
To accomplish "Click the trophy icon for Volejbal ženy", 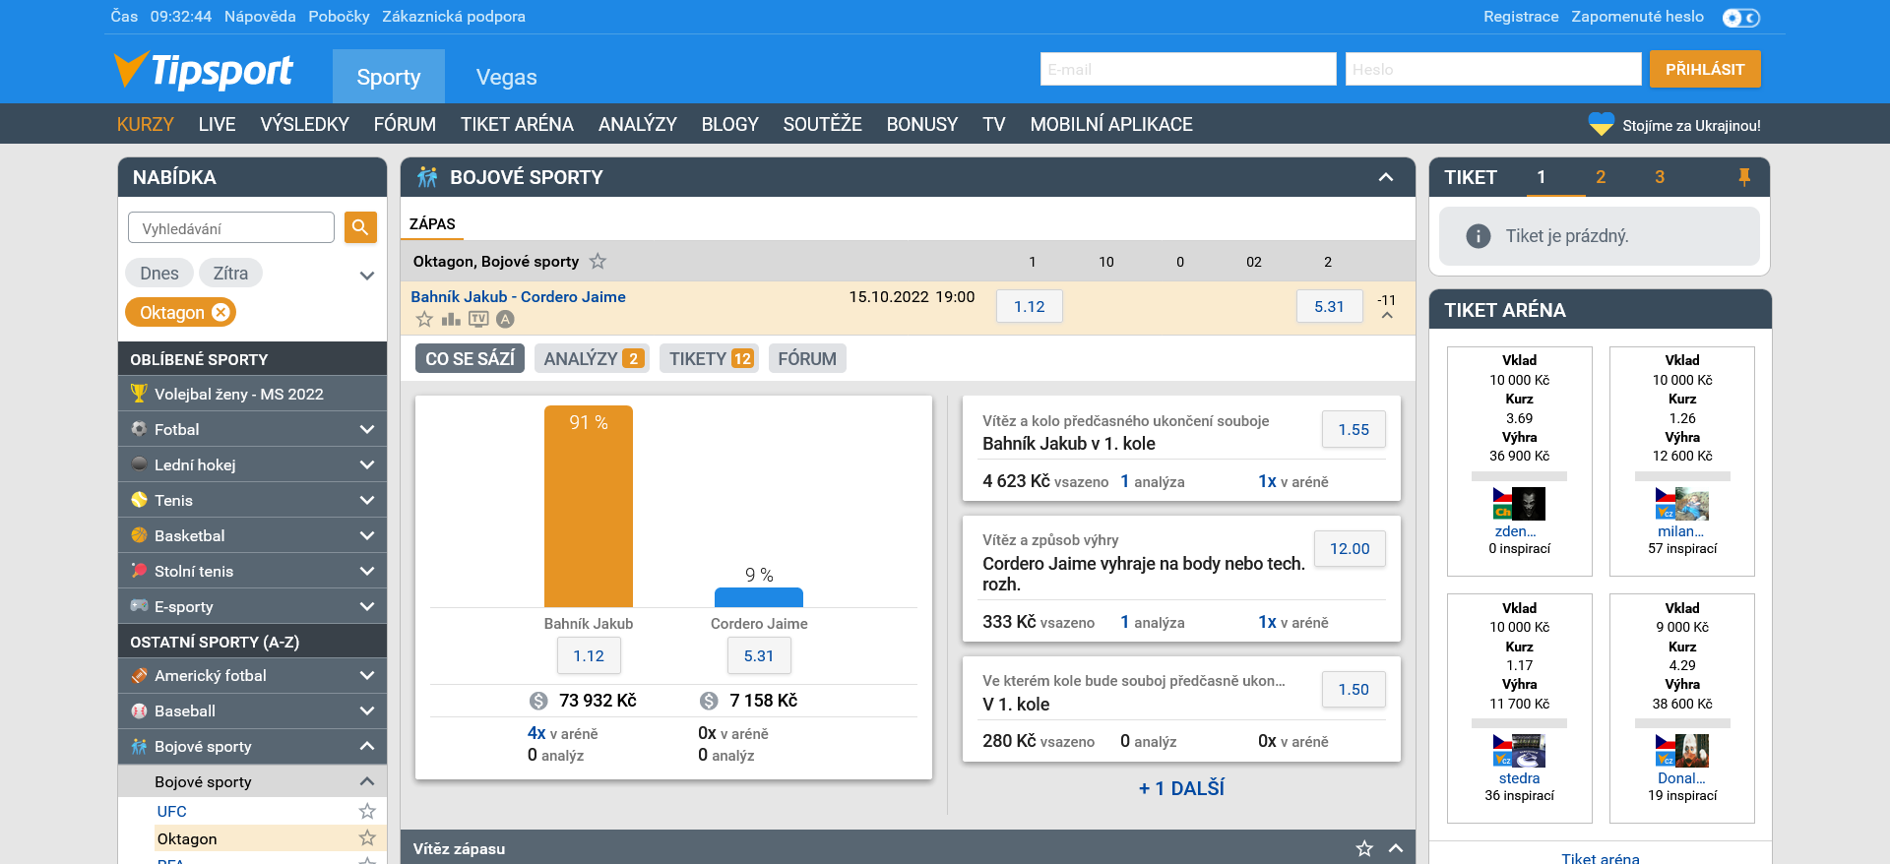I will click(139, 394).
